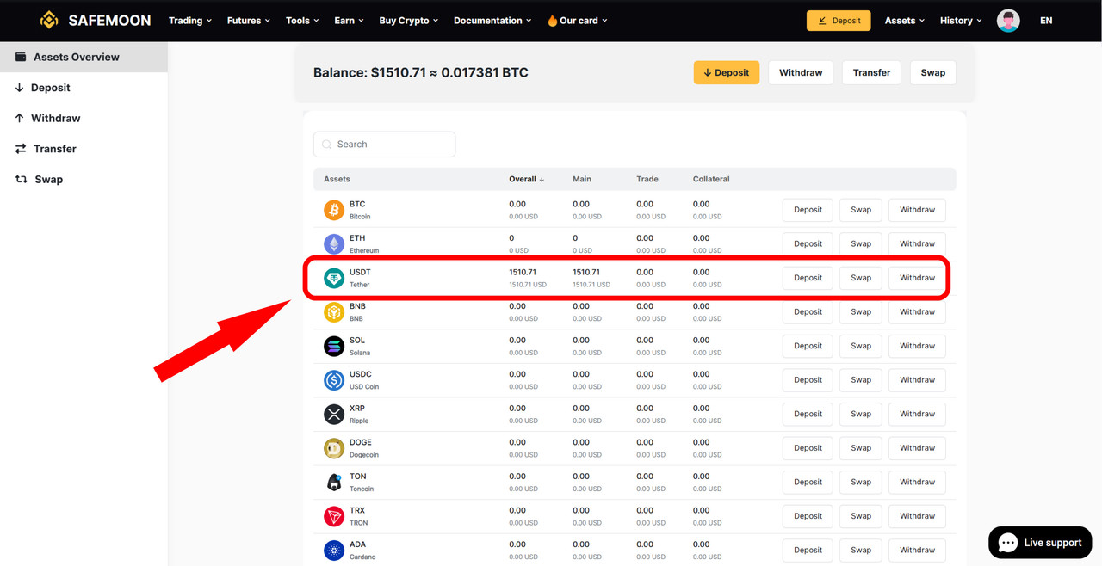The height and width of the screenshot is (566, 1102).
Task: Open the user profile avatar
Action: tap(1008, 21)
